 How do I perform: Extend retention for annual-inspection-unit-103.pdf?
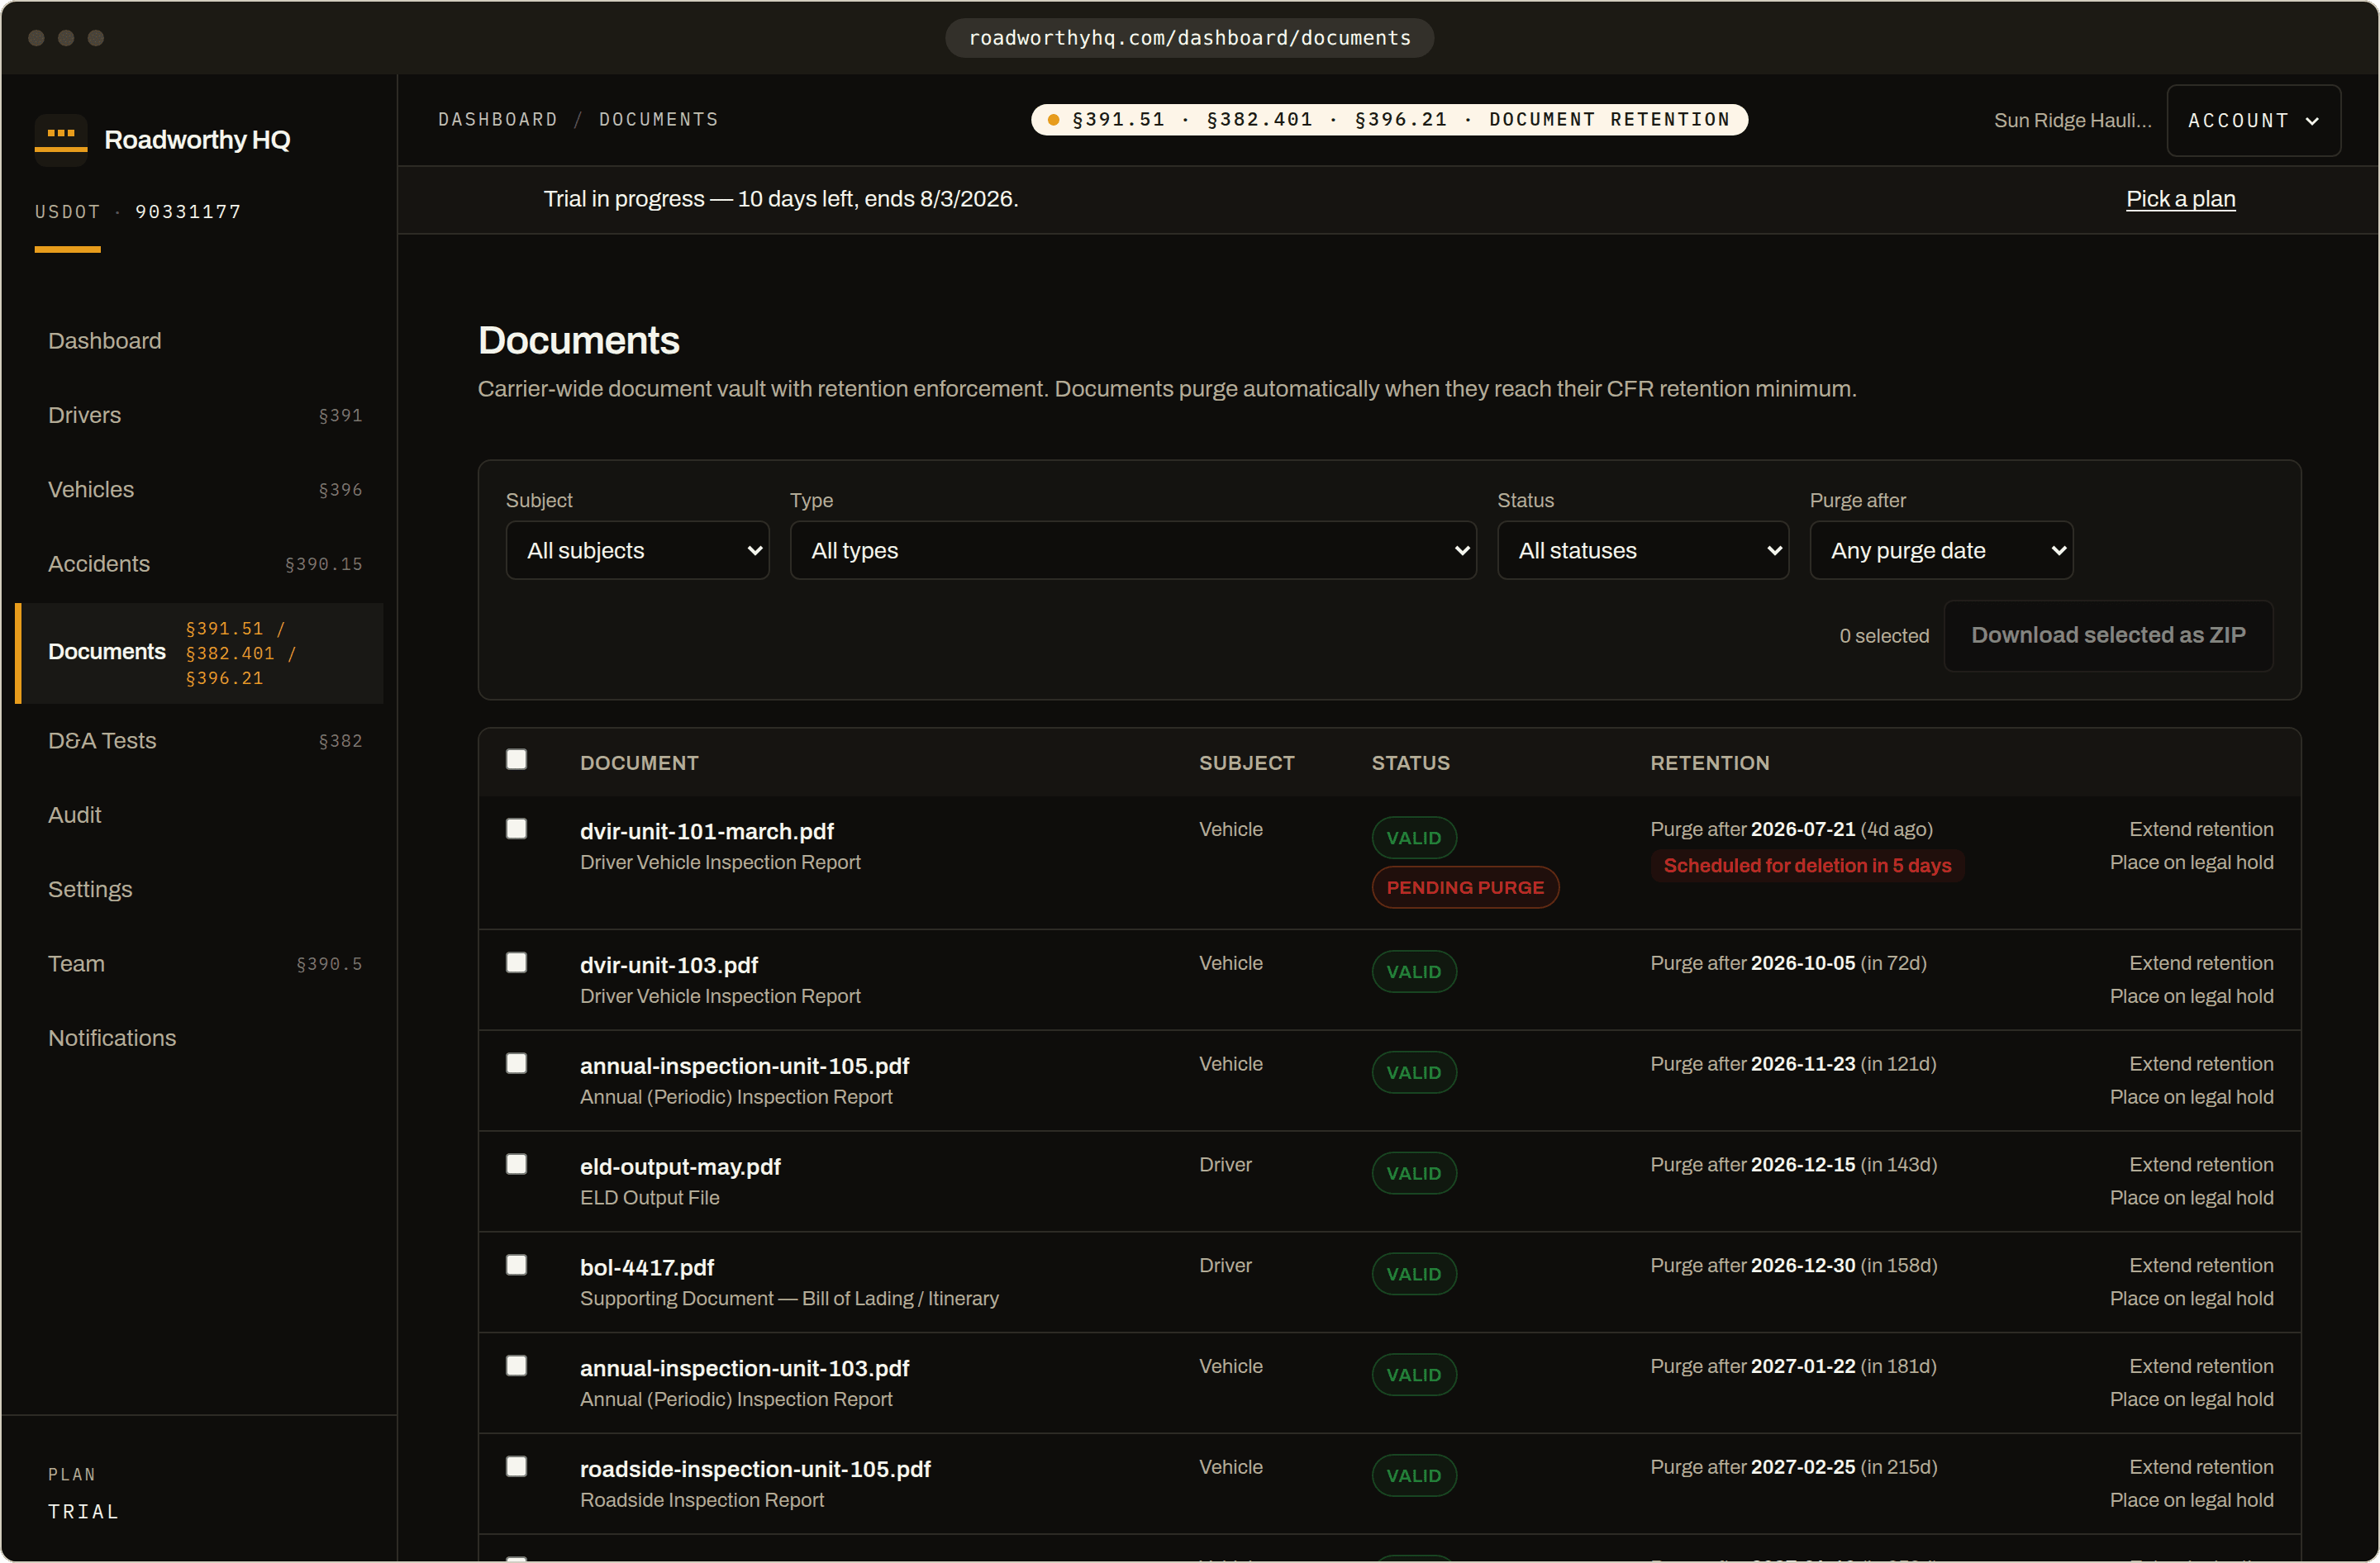(2201, 1367)
